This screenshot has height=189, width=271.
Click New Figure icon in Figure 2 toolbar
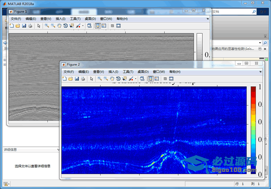tap(64, 79)
